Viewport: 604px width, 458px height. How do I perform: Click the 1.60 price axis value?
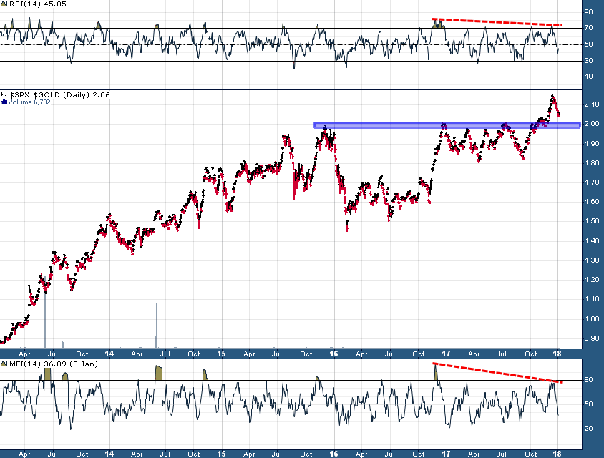point(592,202)
